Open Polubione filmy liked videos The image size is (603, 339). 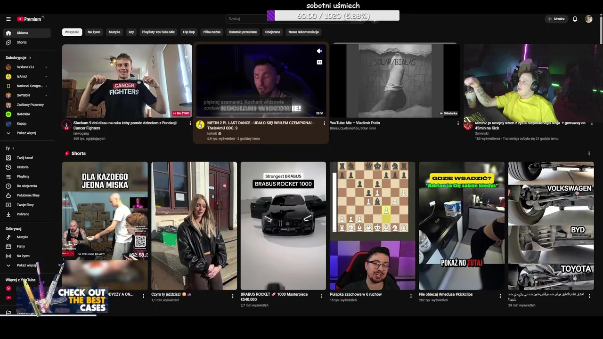coord(26,195)
